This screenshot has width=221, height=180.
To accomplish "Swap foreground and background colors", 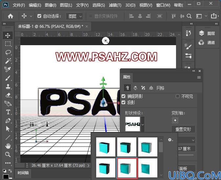I will point(10,171).
